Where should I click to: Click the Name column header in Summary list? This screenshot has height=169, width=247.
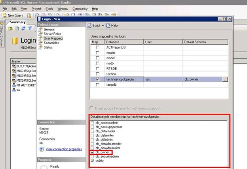(x=24, y=61)
